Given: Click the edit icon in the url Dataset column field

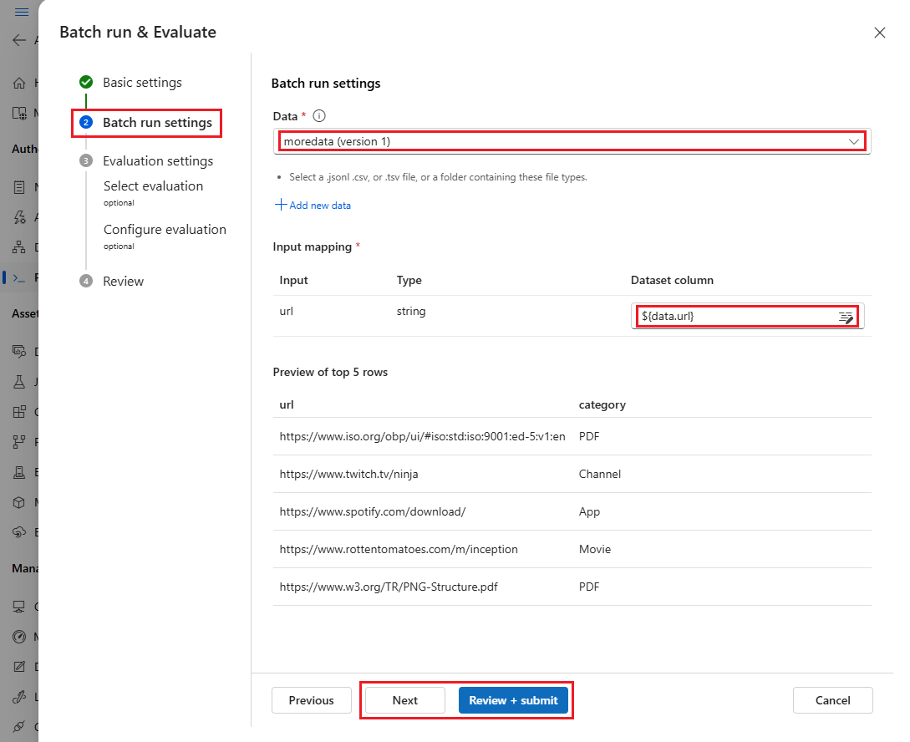Looking at the screenshot, I should tap(846, 317).
